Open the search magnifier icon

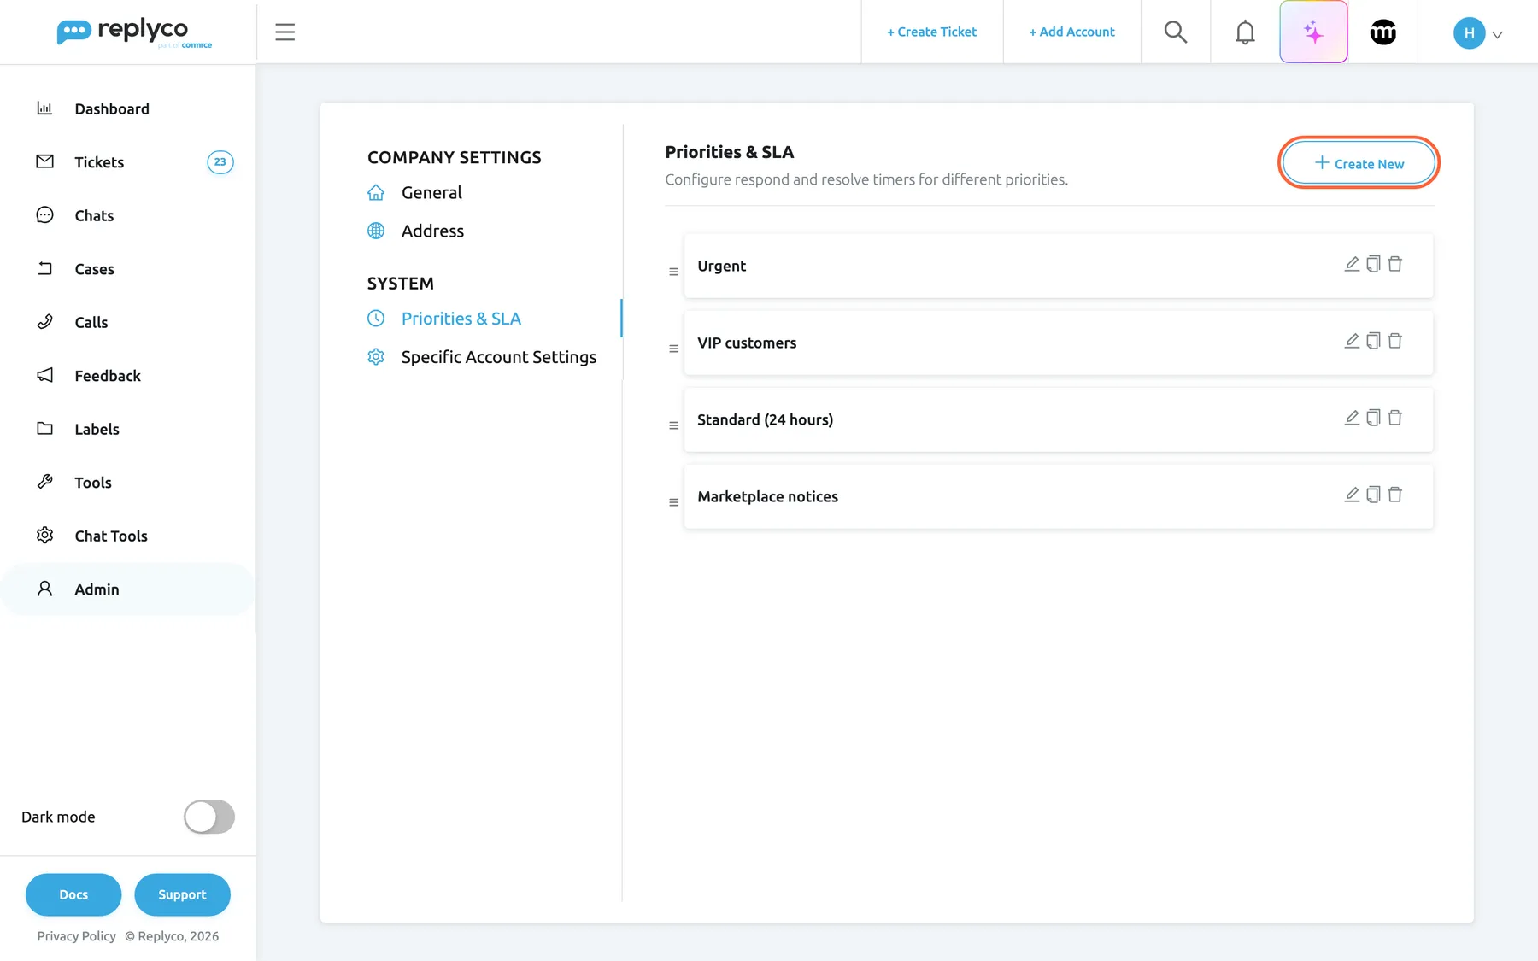(x=1176, y=32)
